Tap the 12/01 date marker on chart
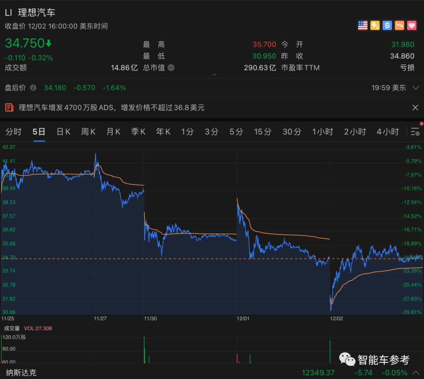424x379 pixels. coord(243,319)
